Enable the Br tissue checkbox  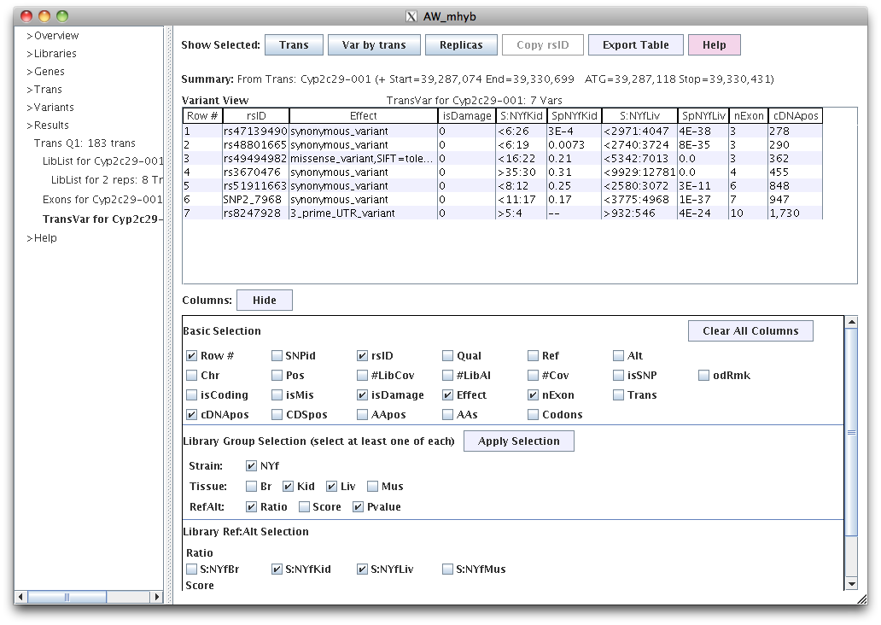click(251, 487)
